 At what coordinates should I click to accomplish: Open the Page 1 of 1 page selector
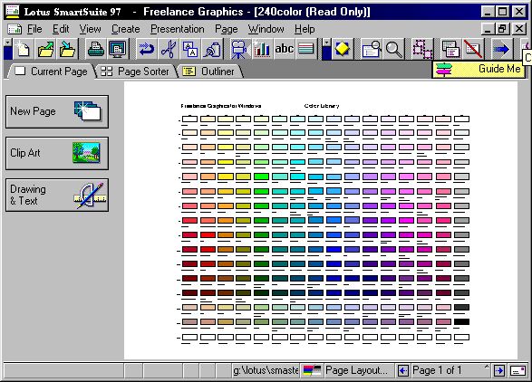pyautogui.click(x=450, y=370)
